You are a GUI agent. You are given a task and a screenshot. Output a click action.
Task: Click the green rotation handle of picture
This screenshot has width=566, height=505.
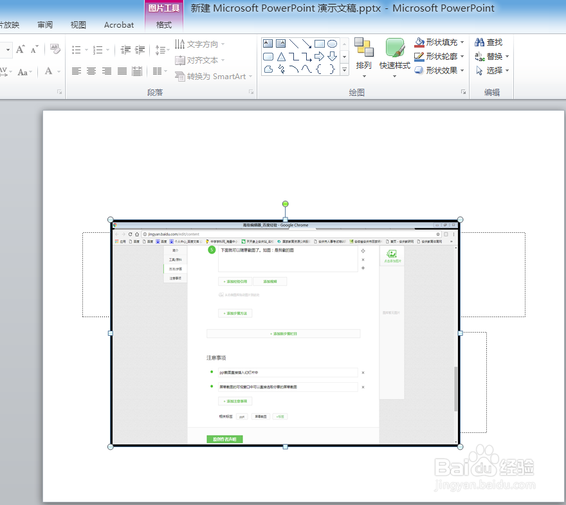point(285,204)
